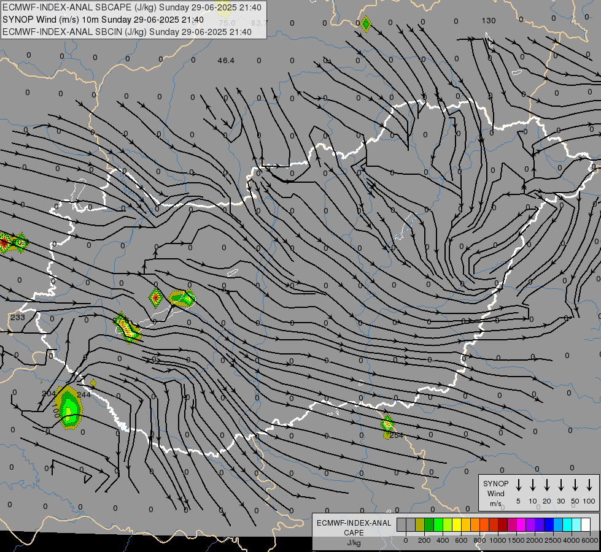
Task: Click the '254' value near southern border
Action: (397, 435)
